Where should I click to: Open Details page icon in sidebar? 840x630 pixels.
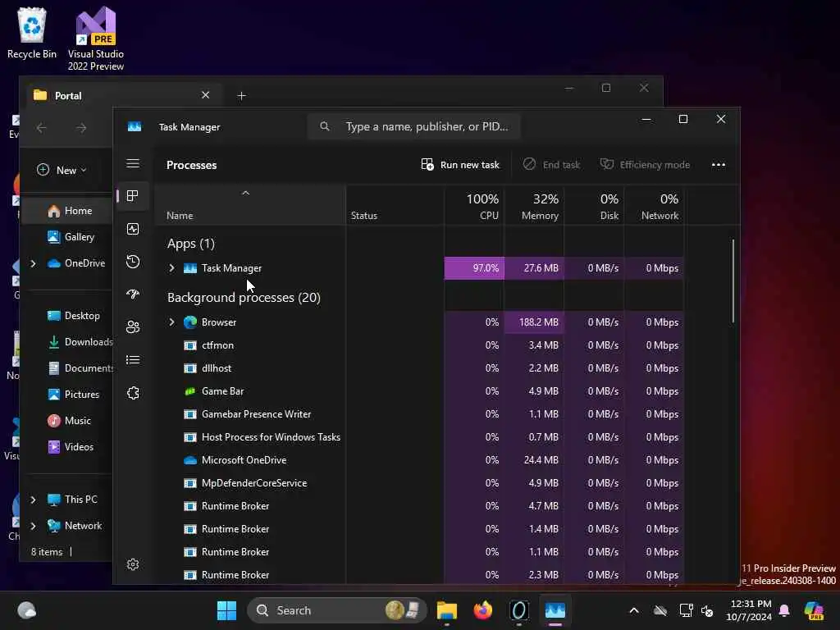pyautogui.click(x=133, y=360)
